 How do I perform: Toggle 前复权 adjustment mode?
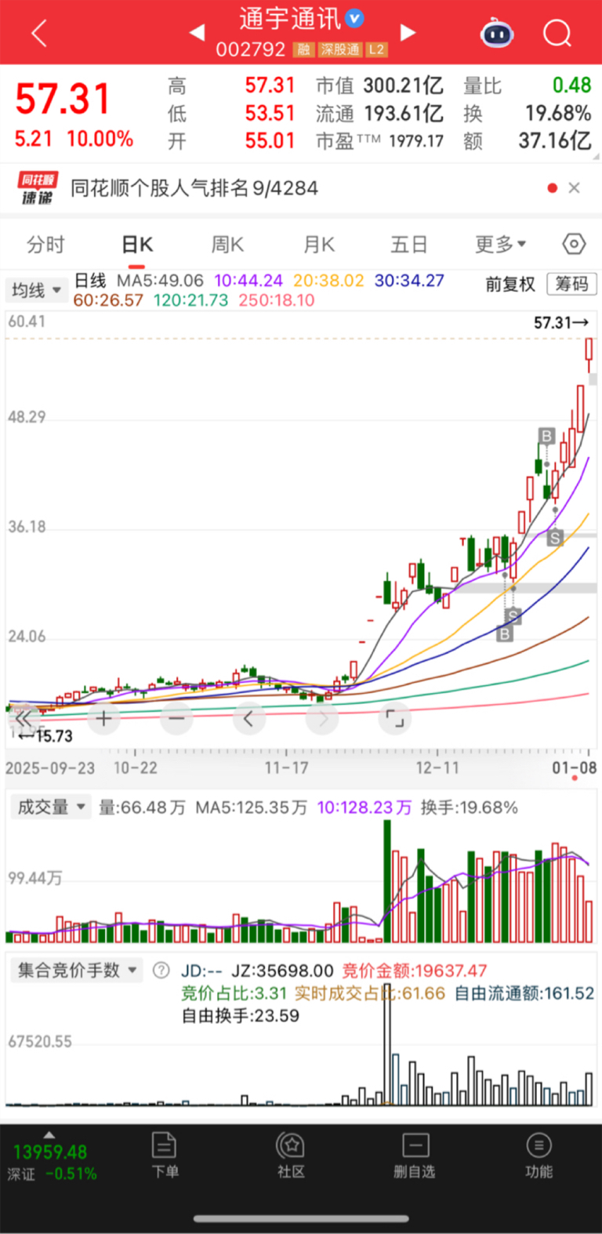coord(510,285)
